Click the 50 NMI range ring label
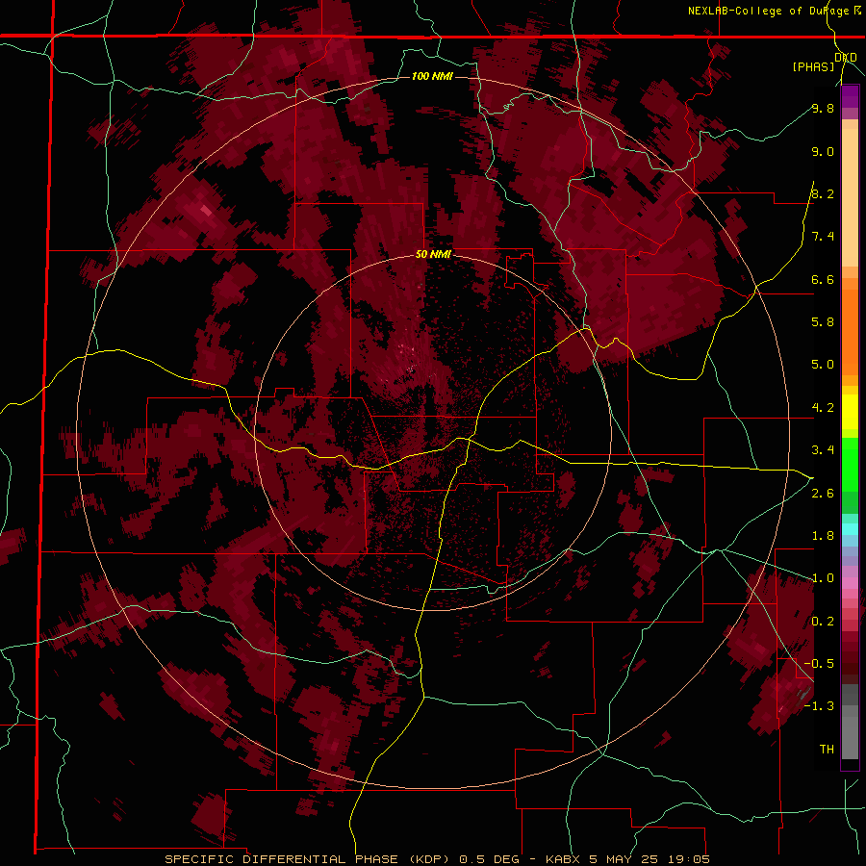 (x=433, y=254)
